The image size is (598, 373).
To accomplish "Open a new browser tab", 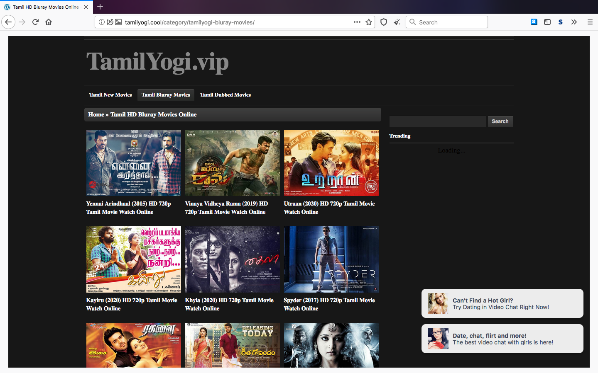I will click(100, 7).
